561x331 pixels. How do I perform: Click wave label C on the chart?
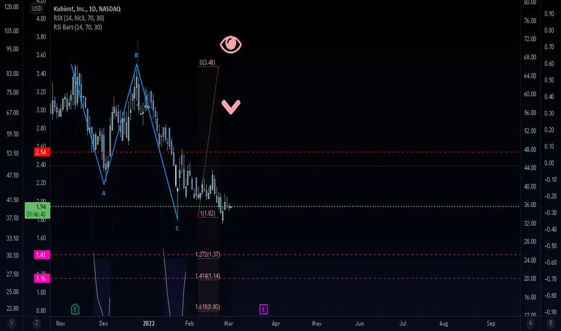pyautogui.click(x=177, y=228)
